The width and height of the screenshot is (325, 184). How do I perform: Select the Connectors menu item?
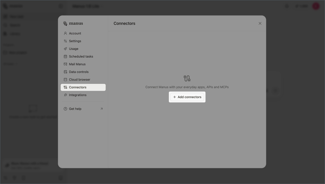coord(78,87)
